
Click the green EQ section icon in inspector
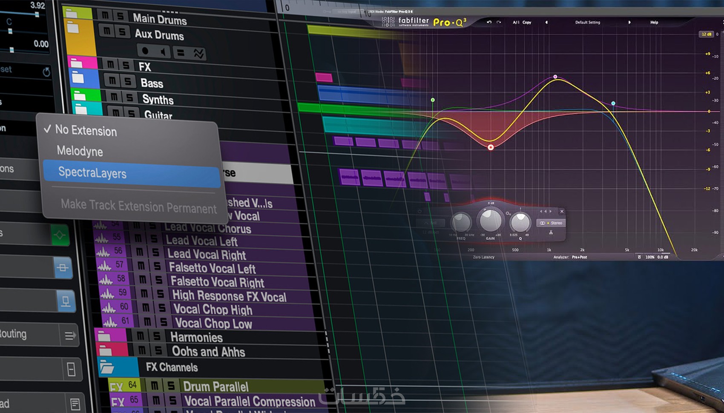pos(60,235)
